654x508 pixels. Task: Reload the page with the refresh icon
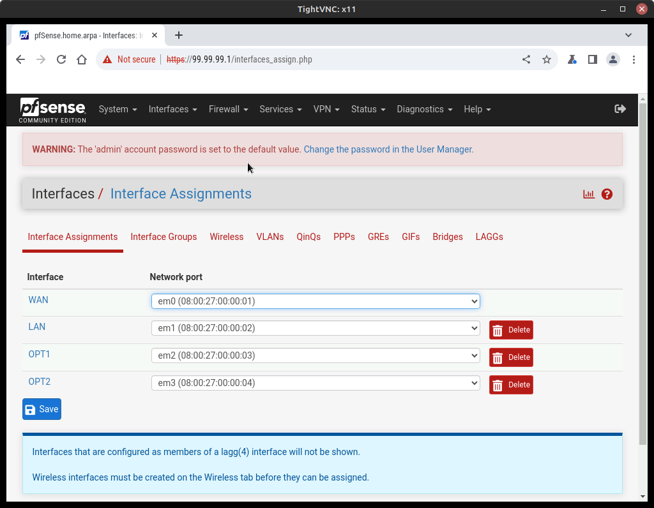coord(61,59)
